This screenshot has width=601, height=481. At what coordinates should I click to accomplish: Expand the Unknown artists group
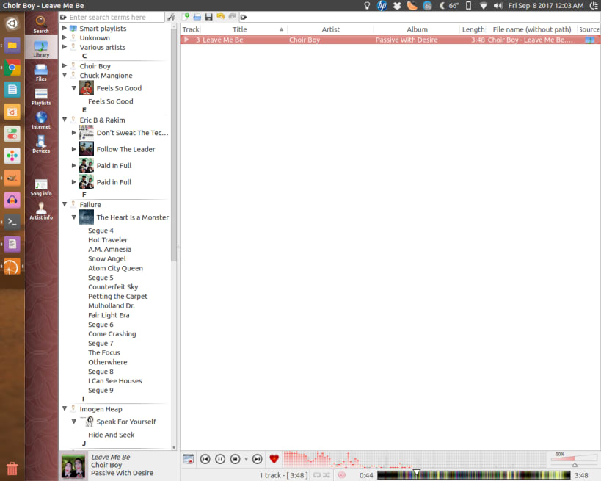click(65, 37)
